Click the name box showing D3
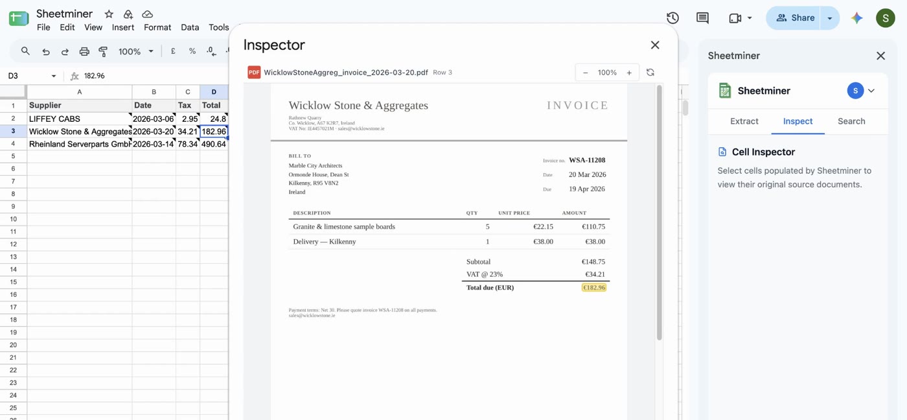The width and height of the screenshot is (907, 420). (x=26, y=76)
